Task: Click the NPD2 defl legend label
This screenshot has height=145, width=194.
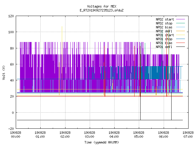Action: click(164, 31)
